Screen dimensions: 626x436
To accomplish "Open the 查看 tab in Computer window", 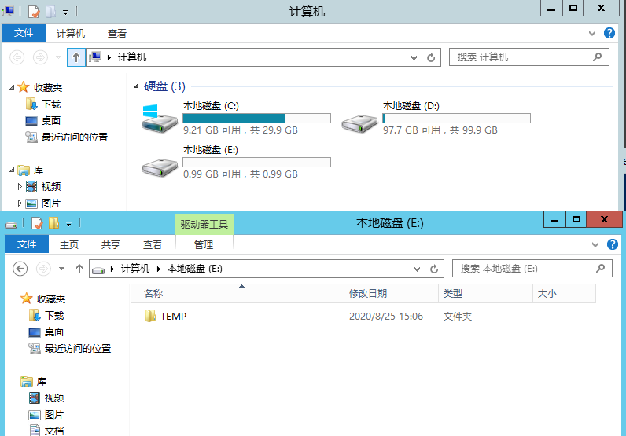I will pyautogui.click(x=117, y=34).
